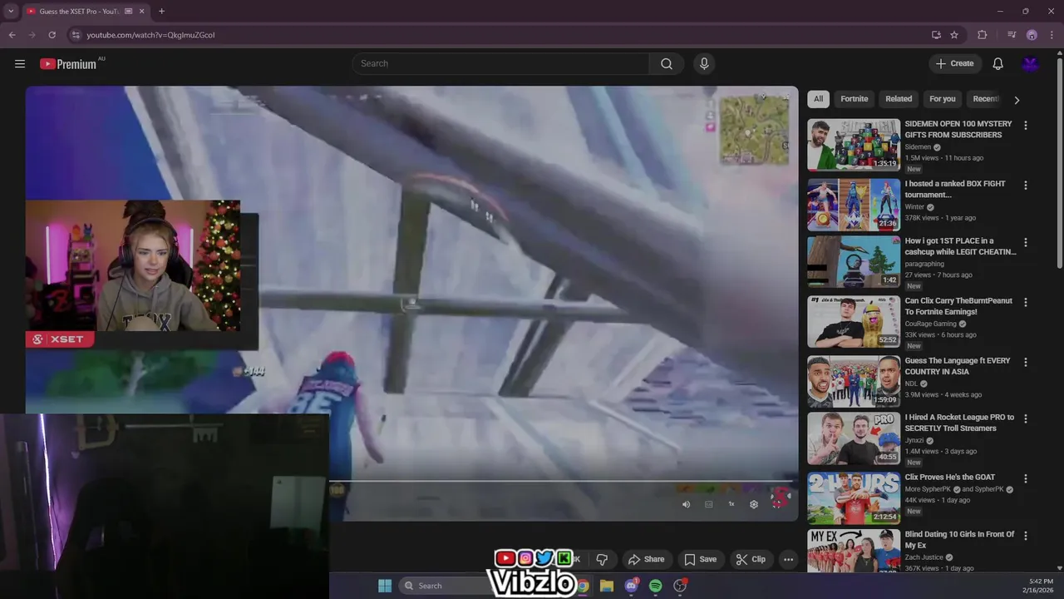Viewport: 1064px width, 599px height.
Task: Start voice search with the microphone icon
Action: pos(704,64)
